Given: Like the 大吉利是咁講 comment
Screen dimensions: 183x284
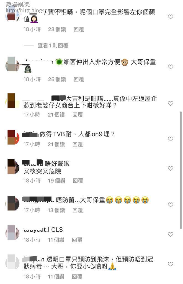Looking at the screenshot, I should (171, 103).
